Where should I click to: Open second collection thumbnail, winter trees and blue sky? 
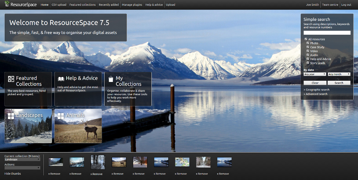(x=77, y=162)
